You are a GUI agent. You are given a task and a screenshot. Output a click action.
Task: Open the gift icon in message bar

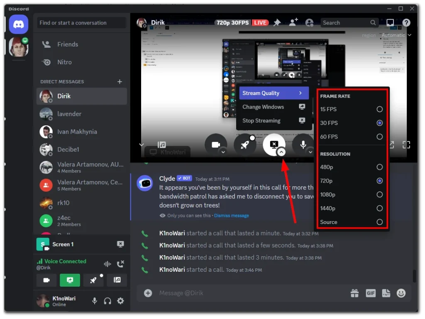click(x=354, y=293)
